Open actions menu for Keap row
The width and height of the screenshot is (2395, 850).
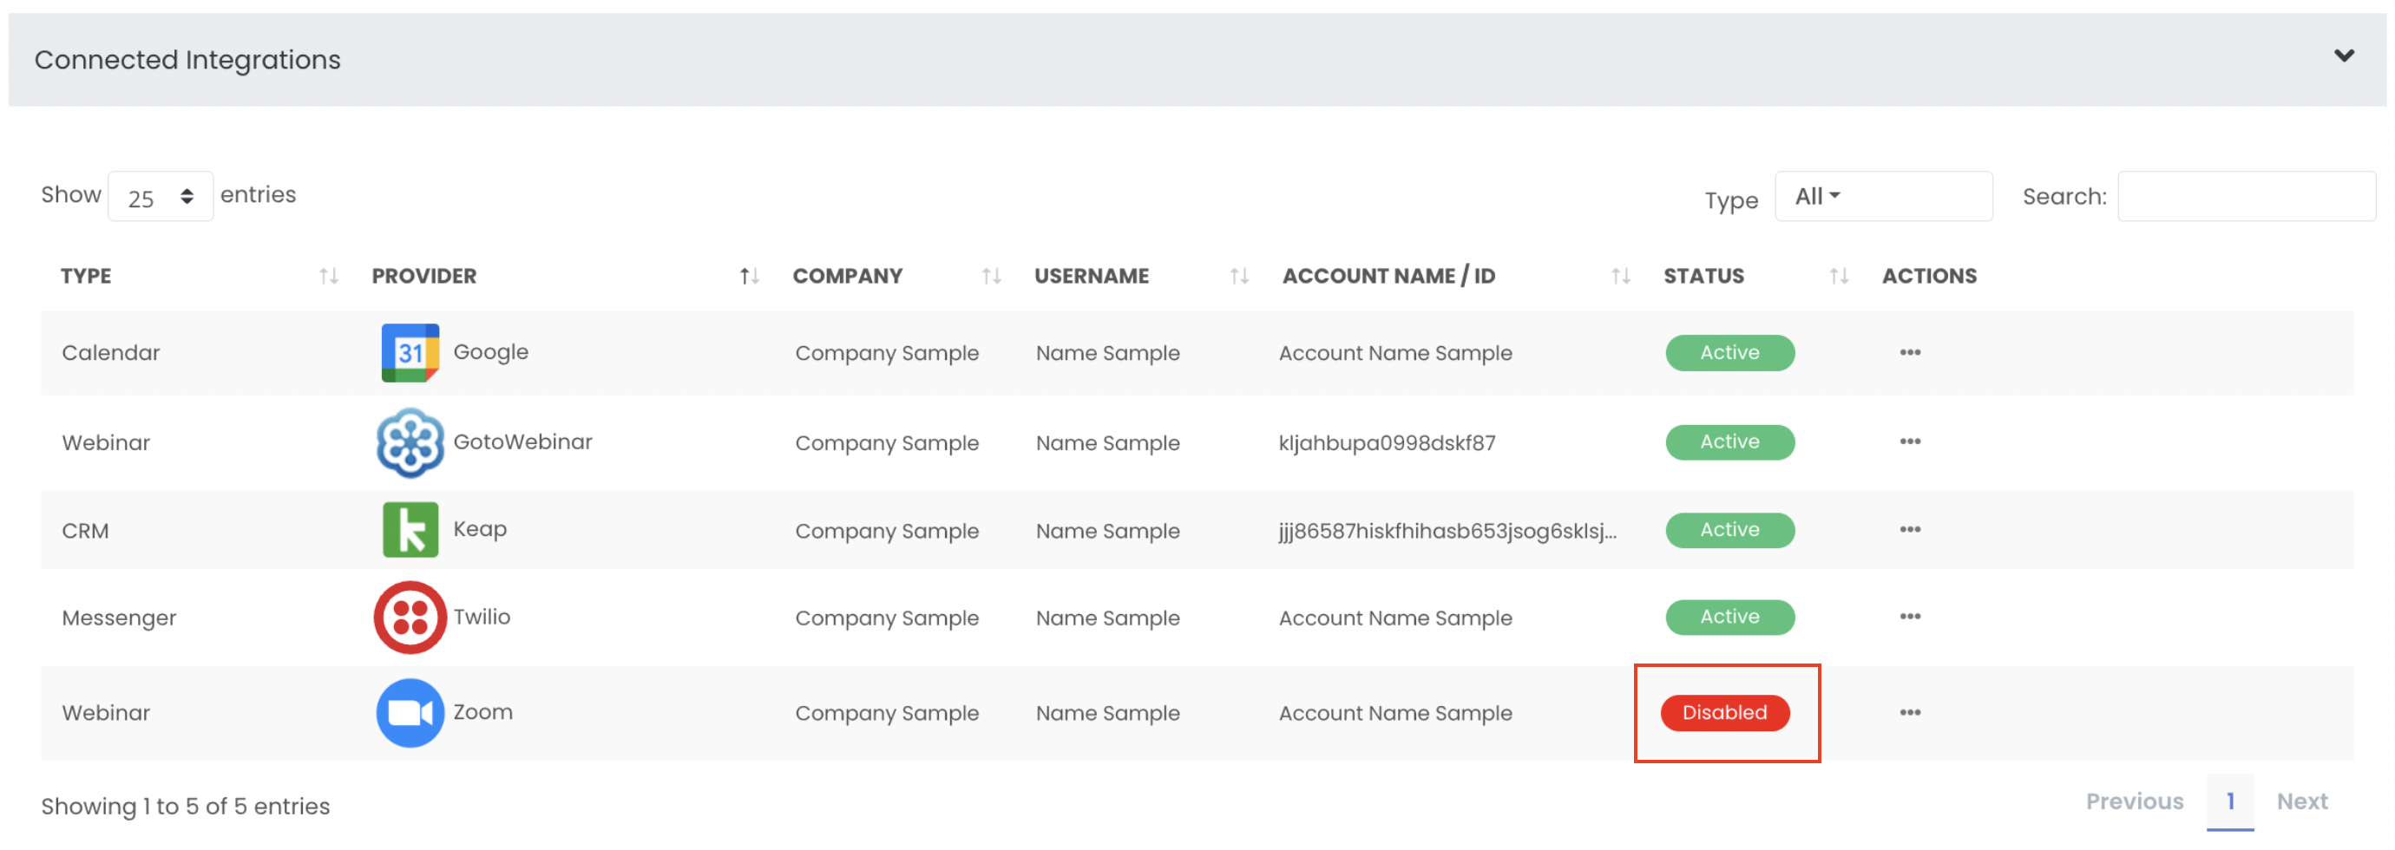(x=1910, y=529)
